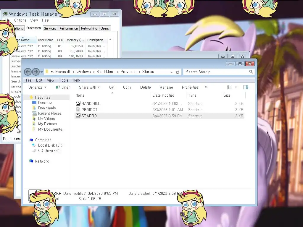Sort Task Manager by CPU column
The image size is (303, 227).
[x=60, y=40]
